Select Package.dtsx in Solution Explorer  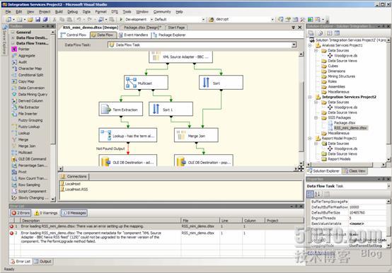click(345, 123)
